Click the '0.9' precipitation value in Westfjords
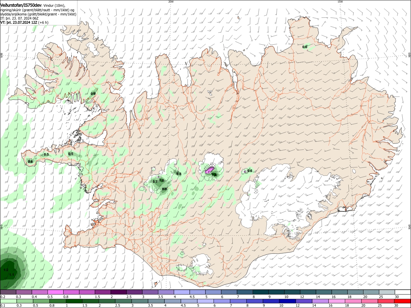This screenshot has width=411, height=308. [x=93, y=94]
